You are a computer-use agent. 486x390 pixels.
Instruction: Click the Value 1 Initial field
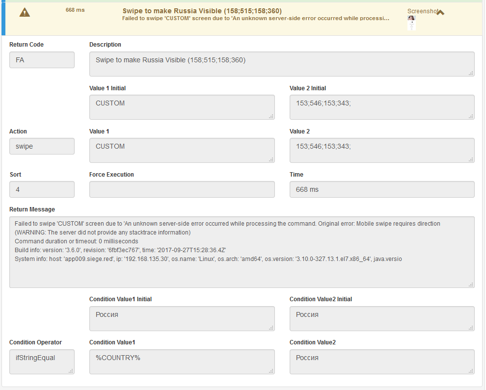pyautogui.click(x=182, y=107)
